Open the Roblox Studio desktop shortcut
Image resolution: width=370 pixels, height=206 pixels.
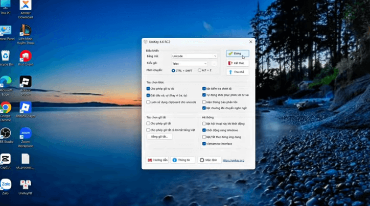point(26,82)
